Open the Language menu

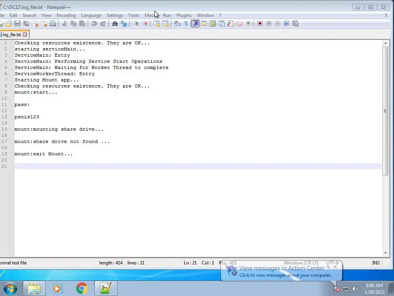[x=91, y=15]
